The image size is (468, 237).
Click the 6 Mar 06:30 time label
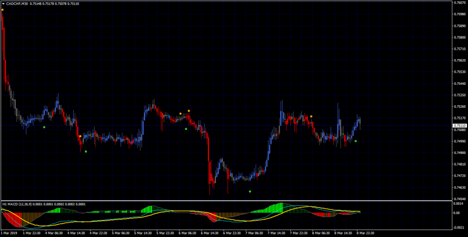(187, 233)
